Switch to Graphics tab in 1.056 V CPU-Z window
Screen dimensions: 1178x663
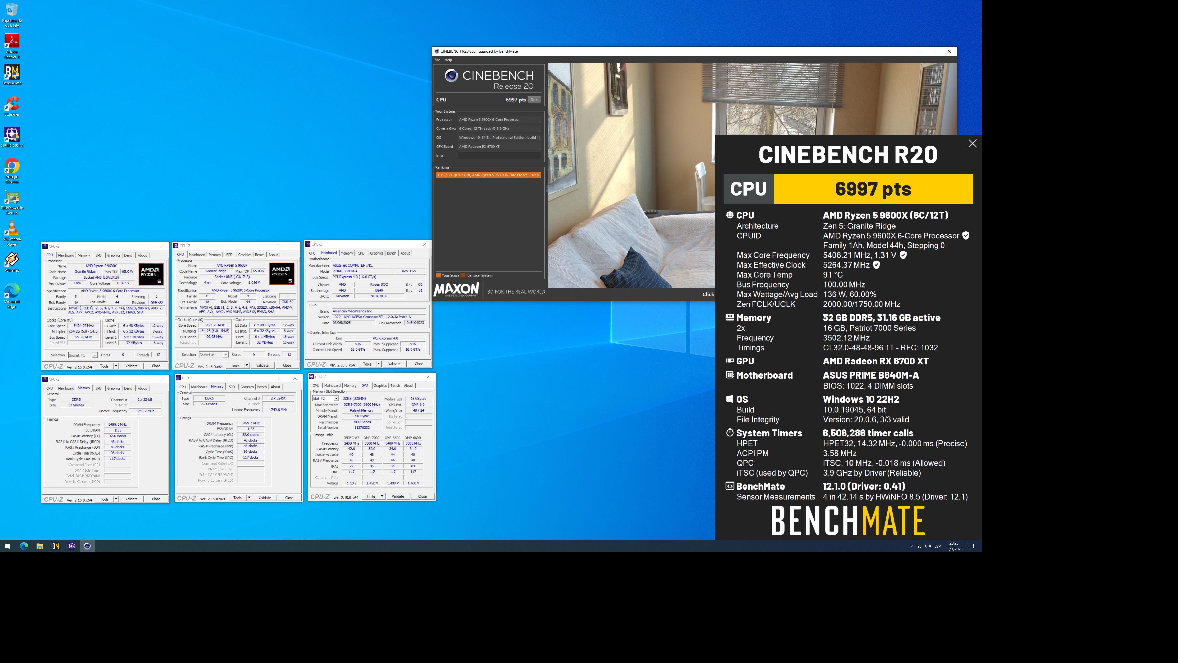[245, 255]
